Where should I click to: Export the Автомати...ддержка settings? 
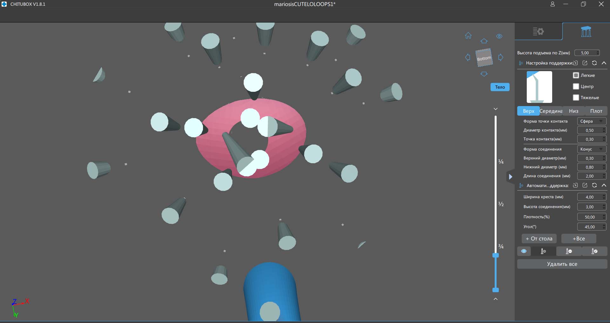[585, 185]
